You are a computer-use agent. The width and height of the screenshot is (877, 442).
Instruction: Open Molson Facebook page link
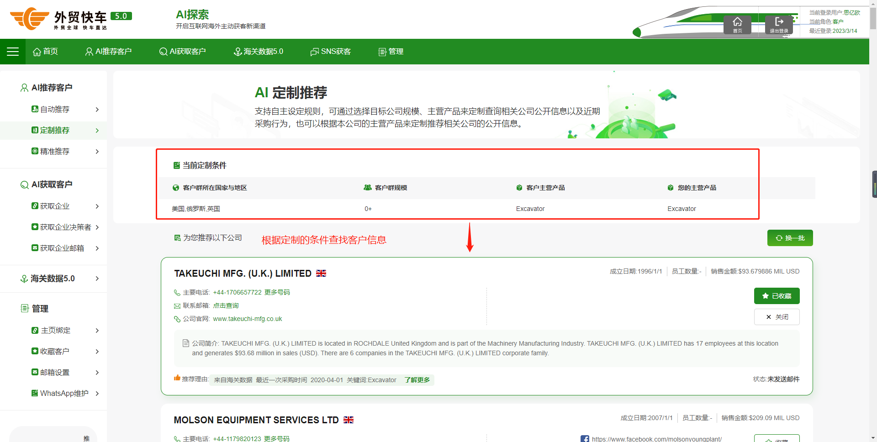click(657, 439)
